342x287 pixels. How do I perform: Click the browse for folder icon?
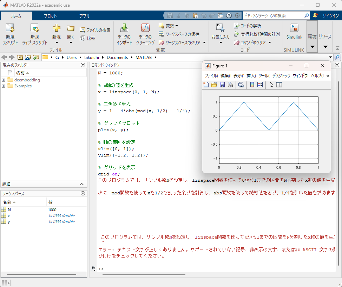tap(28, 57)
